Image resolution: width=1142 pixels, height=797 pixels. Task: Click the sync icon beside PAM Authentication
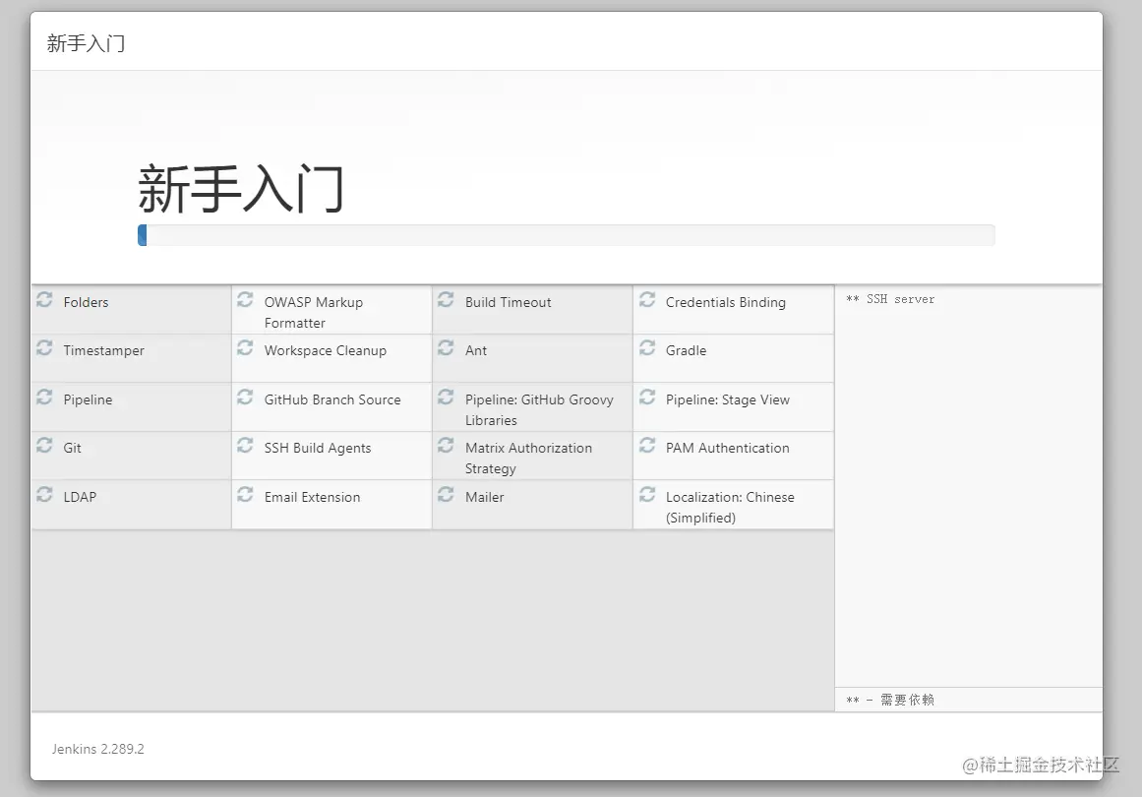[x=647, y=445]
